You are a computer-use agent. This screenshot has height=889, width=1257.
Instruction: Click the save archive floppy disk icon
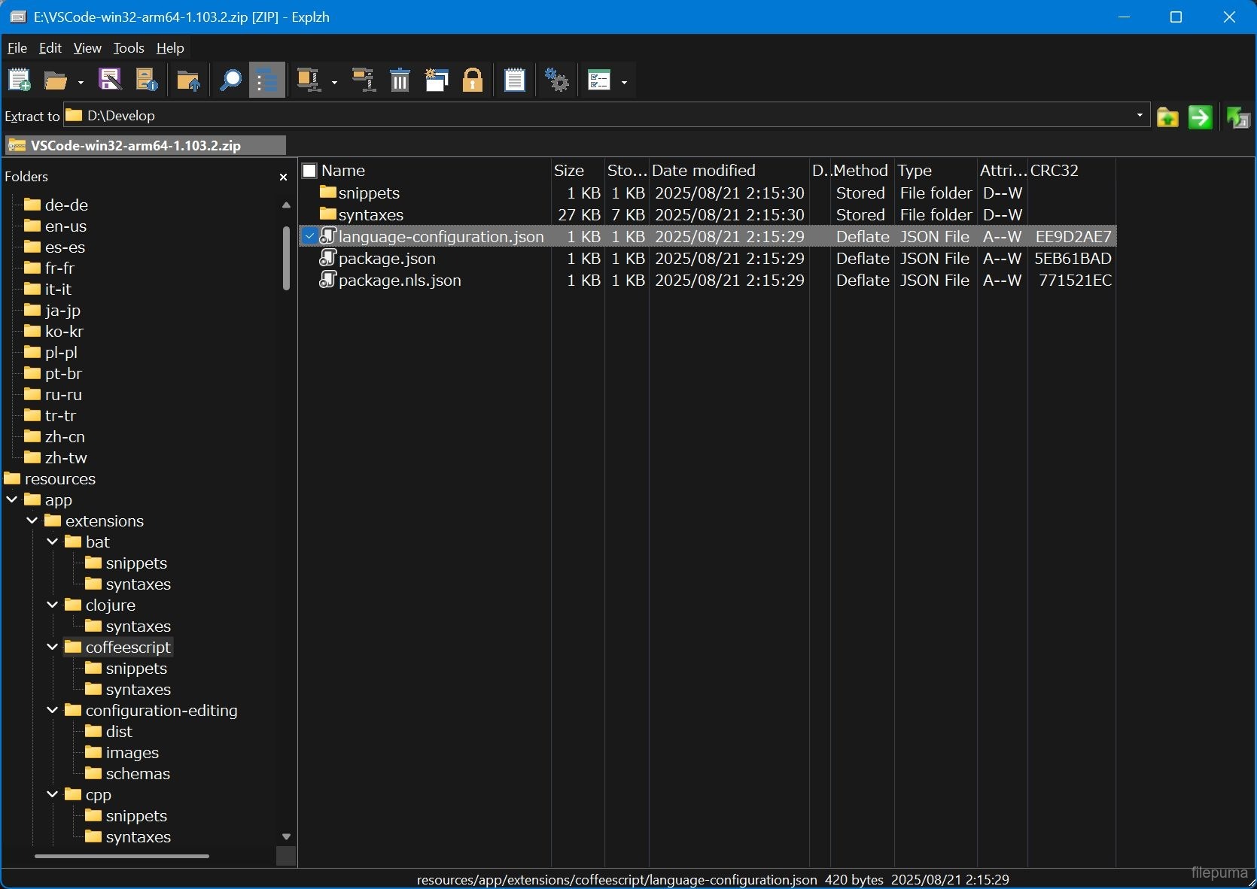pos(110,80)
